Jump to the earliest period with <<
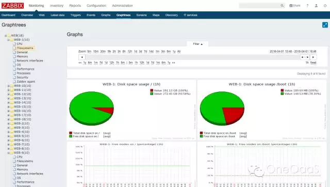This screenshot has height=187, width=330. [80, 63]
